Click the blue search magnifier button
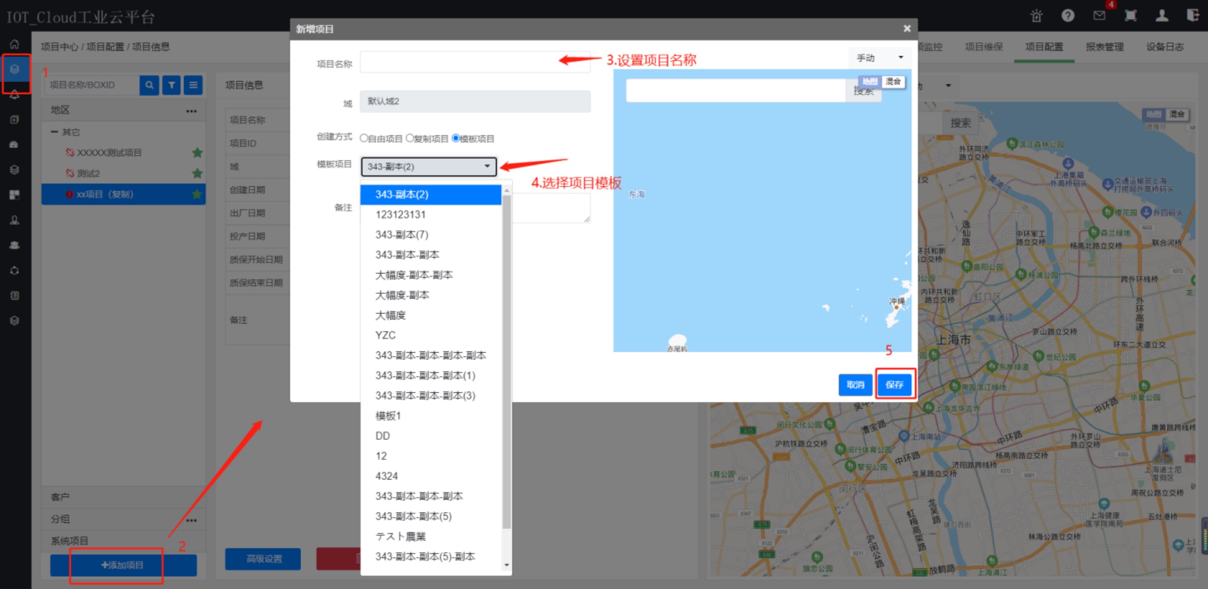Viewport: 1208px width, 589px height. coord(149,85)
